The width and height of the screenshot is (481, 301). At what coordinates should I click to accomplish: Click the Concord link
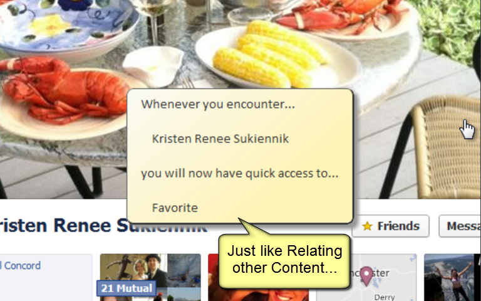[x=22, y=266]
